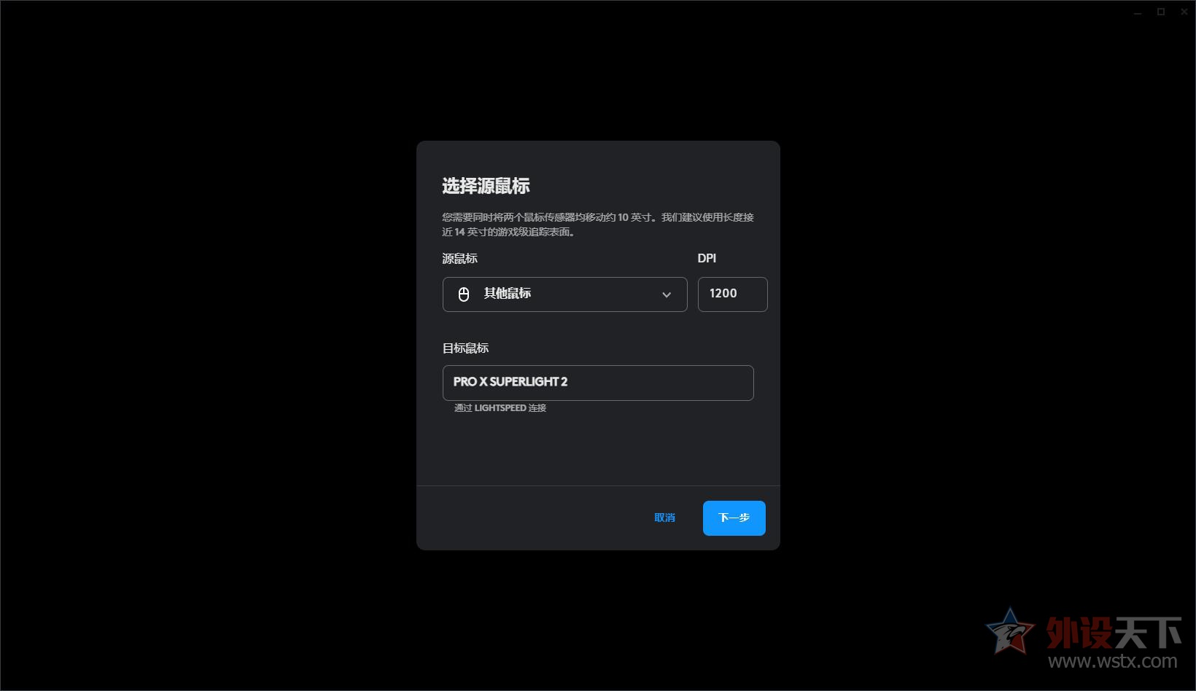Focus the DPI field showing 1200
Viewport: 1196px width, 691px height.
732,294
